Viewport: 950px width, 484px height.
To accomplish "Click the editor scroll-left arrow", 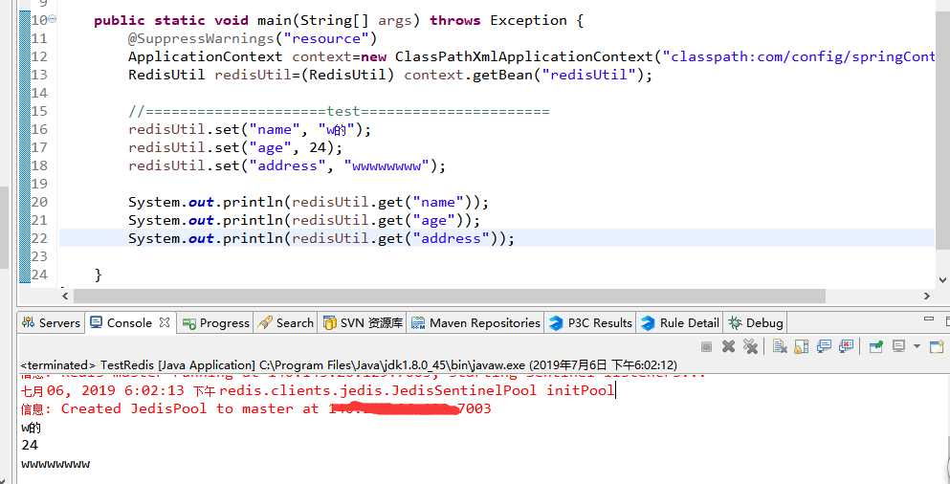I will click(x=65, y=297).
